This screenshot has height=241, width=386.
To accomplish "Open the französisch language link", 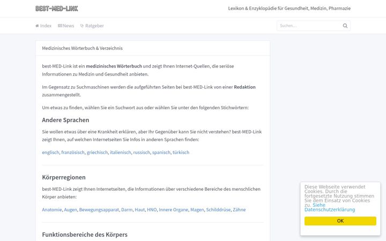I will [73, 152].
